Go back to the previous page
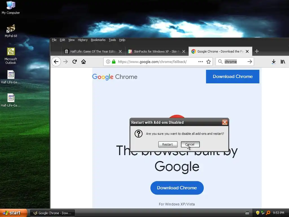This screenshot has height=217, width=289. (56, 62)
